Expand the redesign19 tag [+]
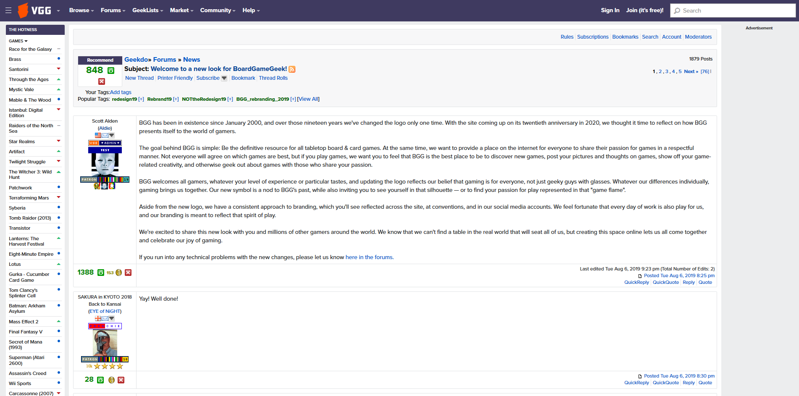 click(141, 99)
